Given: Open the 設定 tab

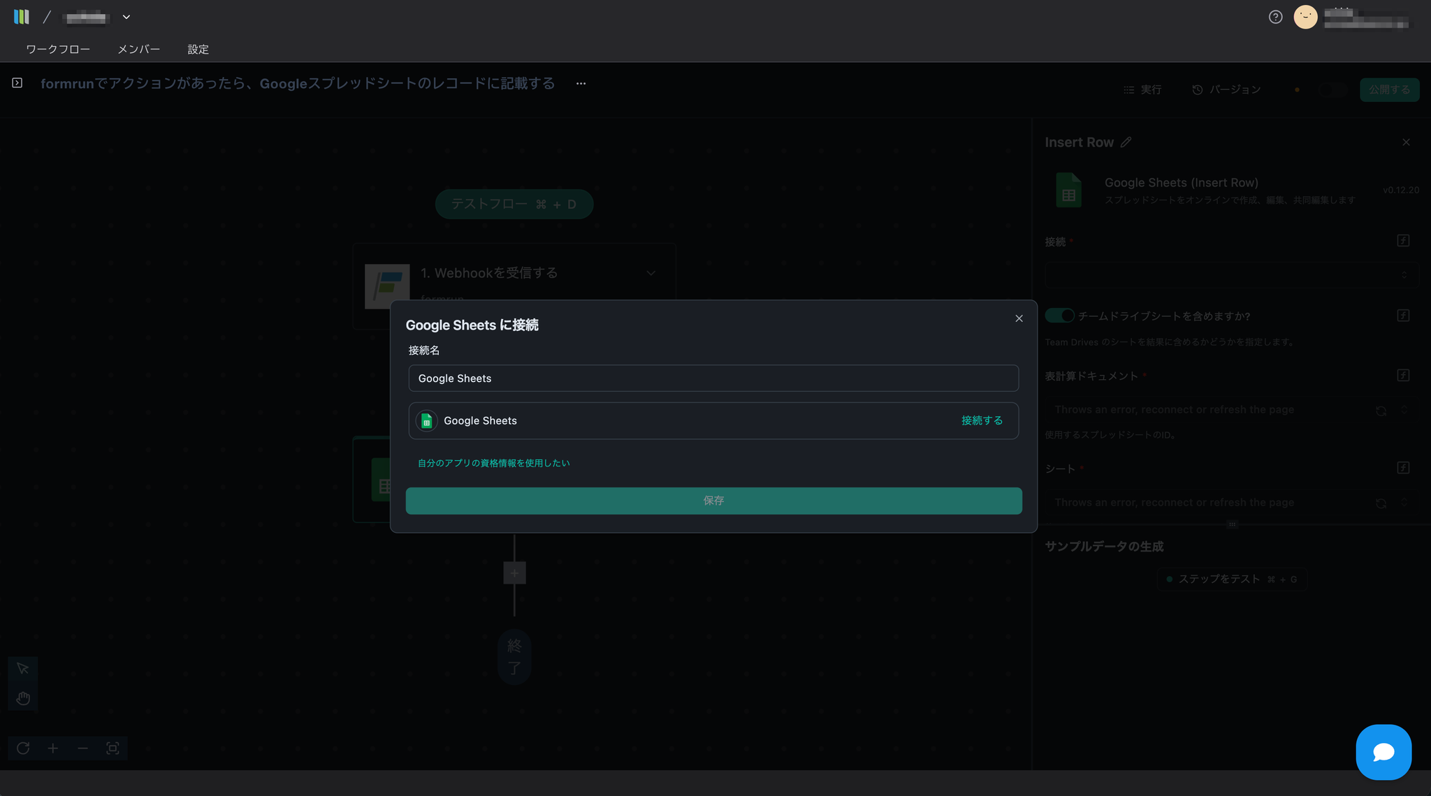Looking at the screenshot, I should [198, 50].
